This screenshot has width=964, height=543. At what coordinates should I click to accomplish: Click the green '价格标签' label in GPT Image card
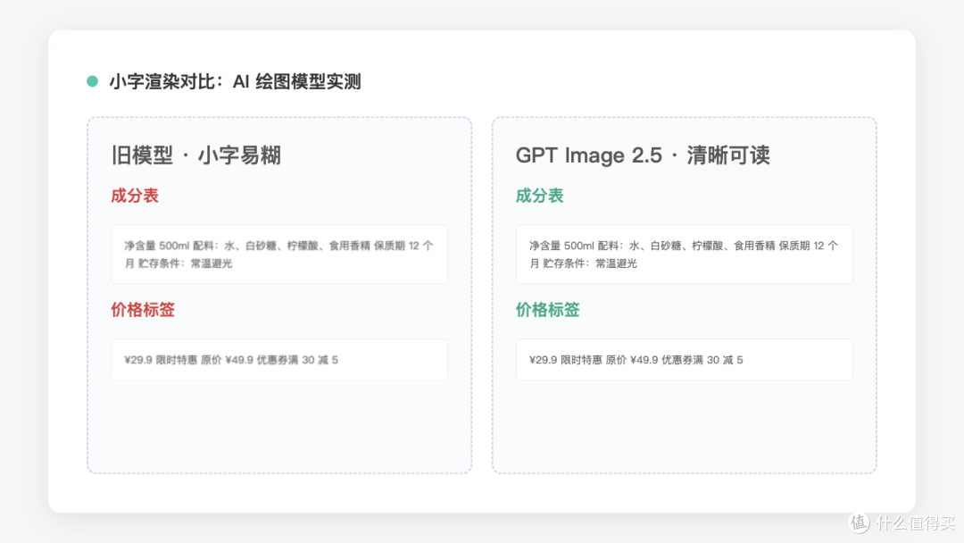click(547, 309)
